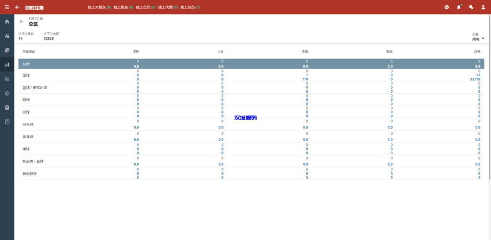Click the 线上代理 (0) link

[168, 7]
